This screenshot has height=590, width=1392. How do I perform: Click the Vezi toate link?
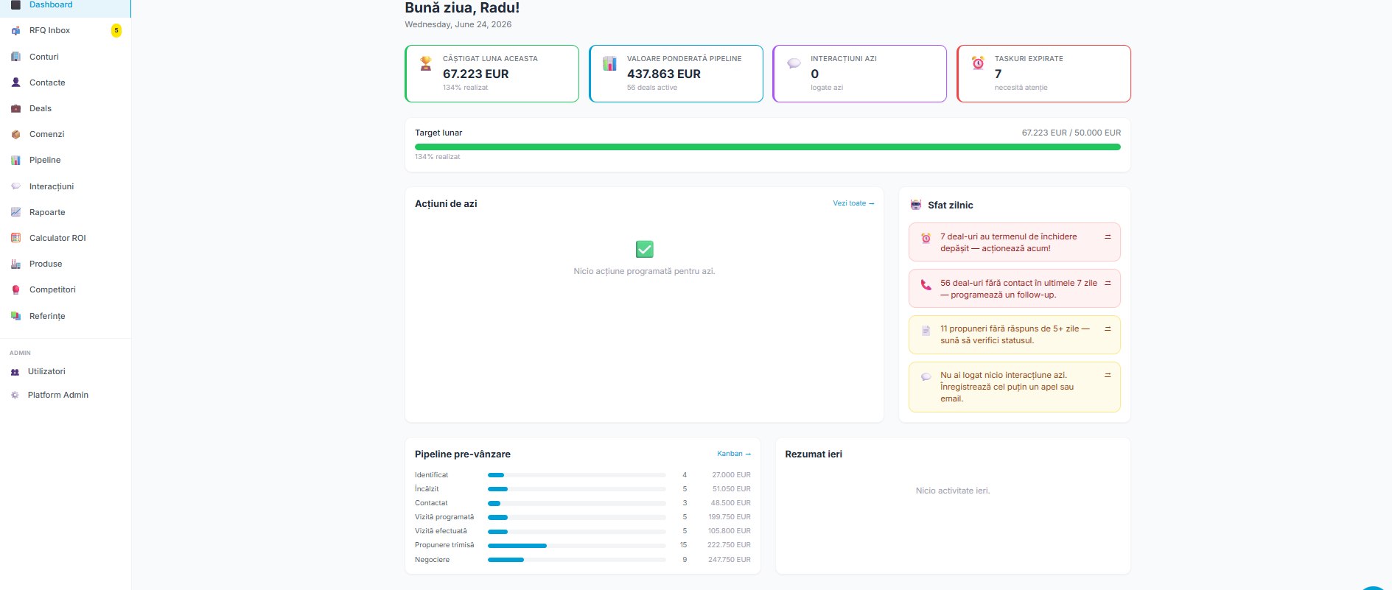click(x=853, y=203)
